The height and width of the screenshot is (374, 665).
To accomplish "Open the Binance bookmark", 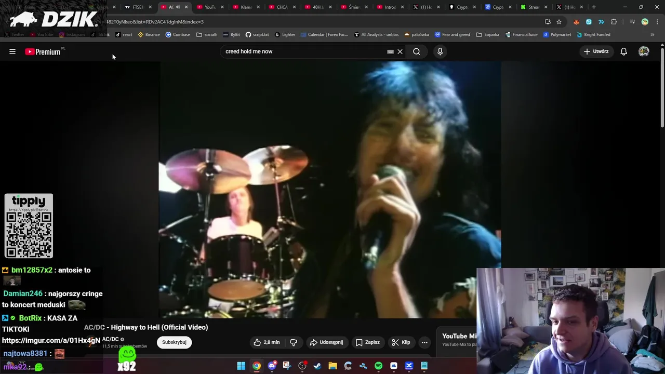I will coord(149,35).
